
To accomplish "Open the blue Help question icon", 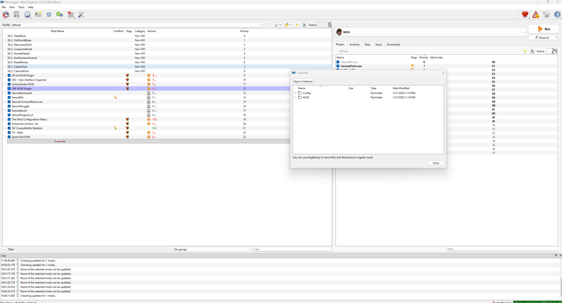I will click(557, 14).
